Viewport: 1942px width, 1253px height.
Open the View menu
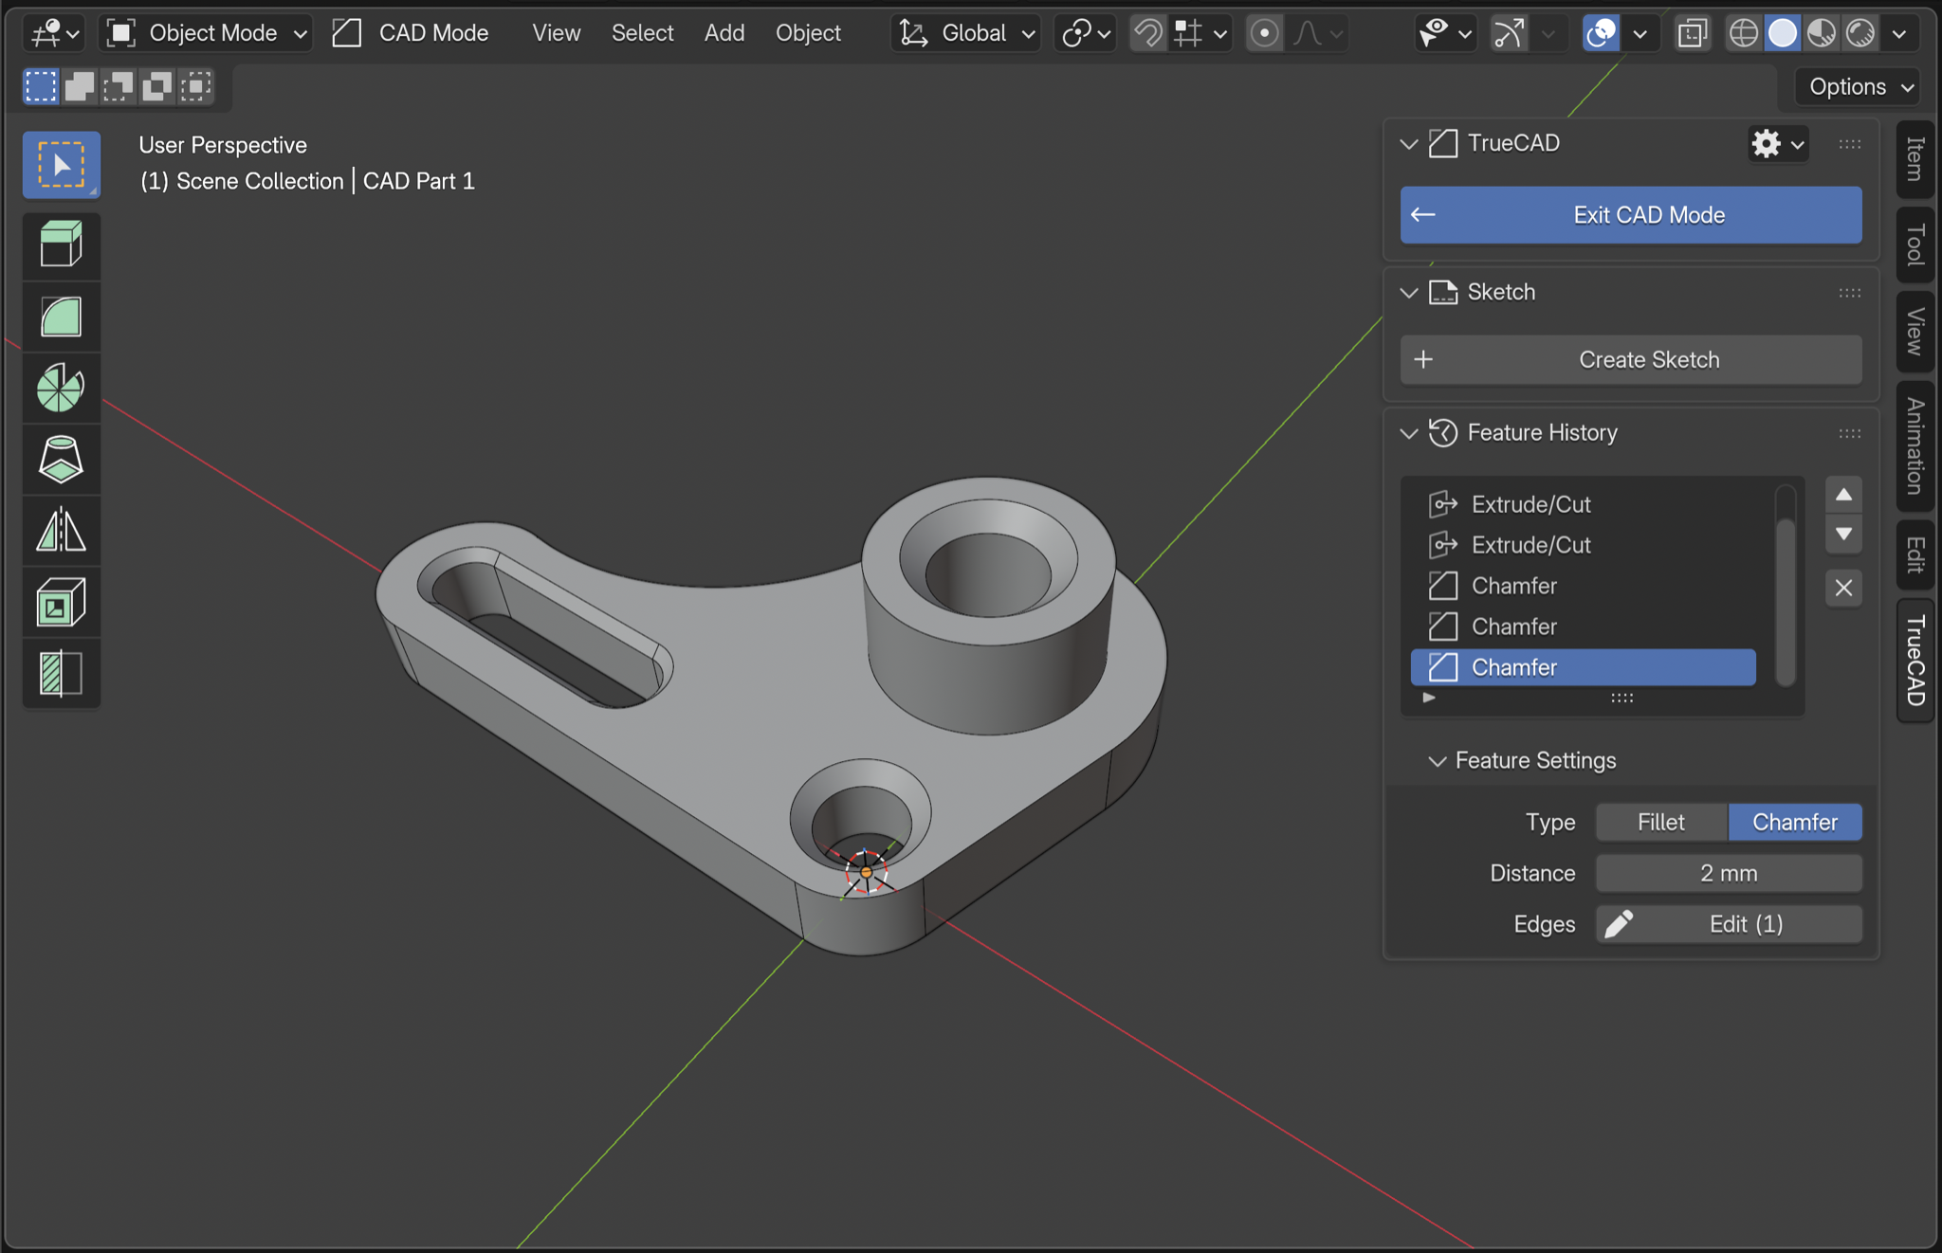556,33
